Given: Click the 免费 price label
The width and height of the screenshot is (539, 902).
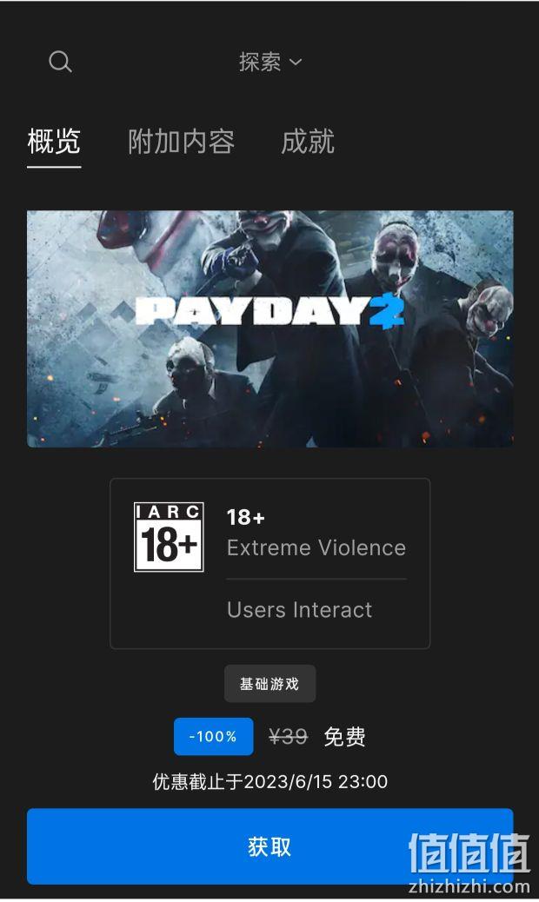Looking at the screenshot, I should tap(344, 736).
